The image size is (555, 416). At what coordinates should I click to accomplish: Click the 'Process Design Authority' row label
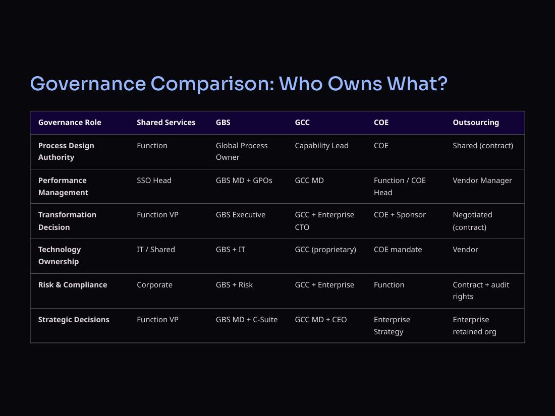pyautogui.click(x=66, y=151)
